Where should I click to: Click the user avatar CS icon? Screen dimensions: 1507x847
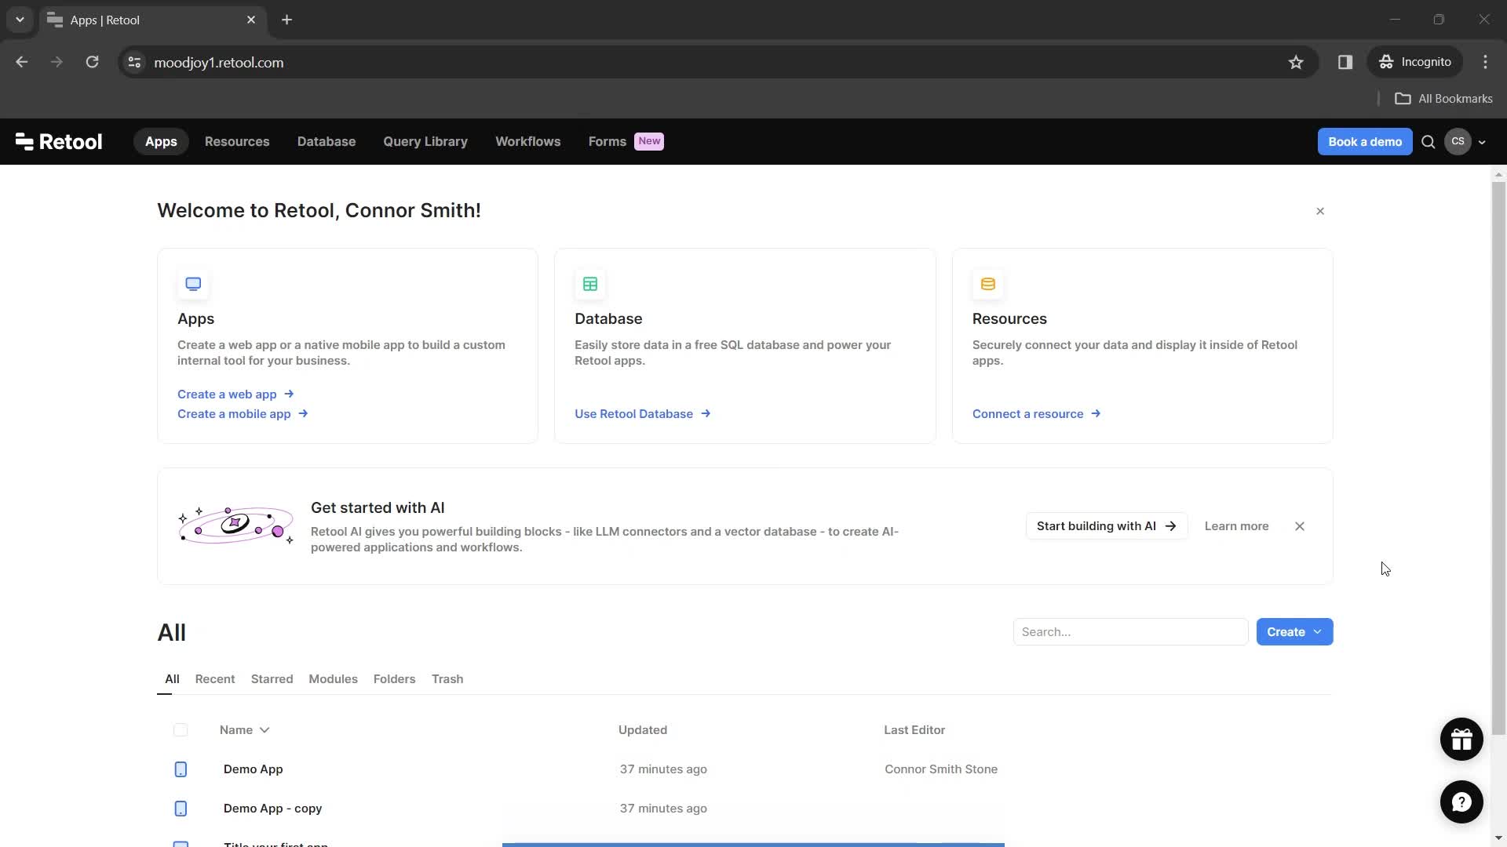1458,140
